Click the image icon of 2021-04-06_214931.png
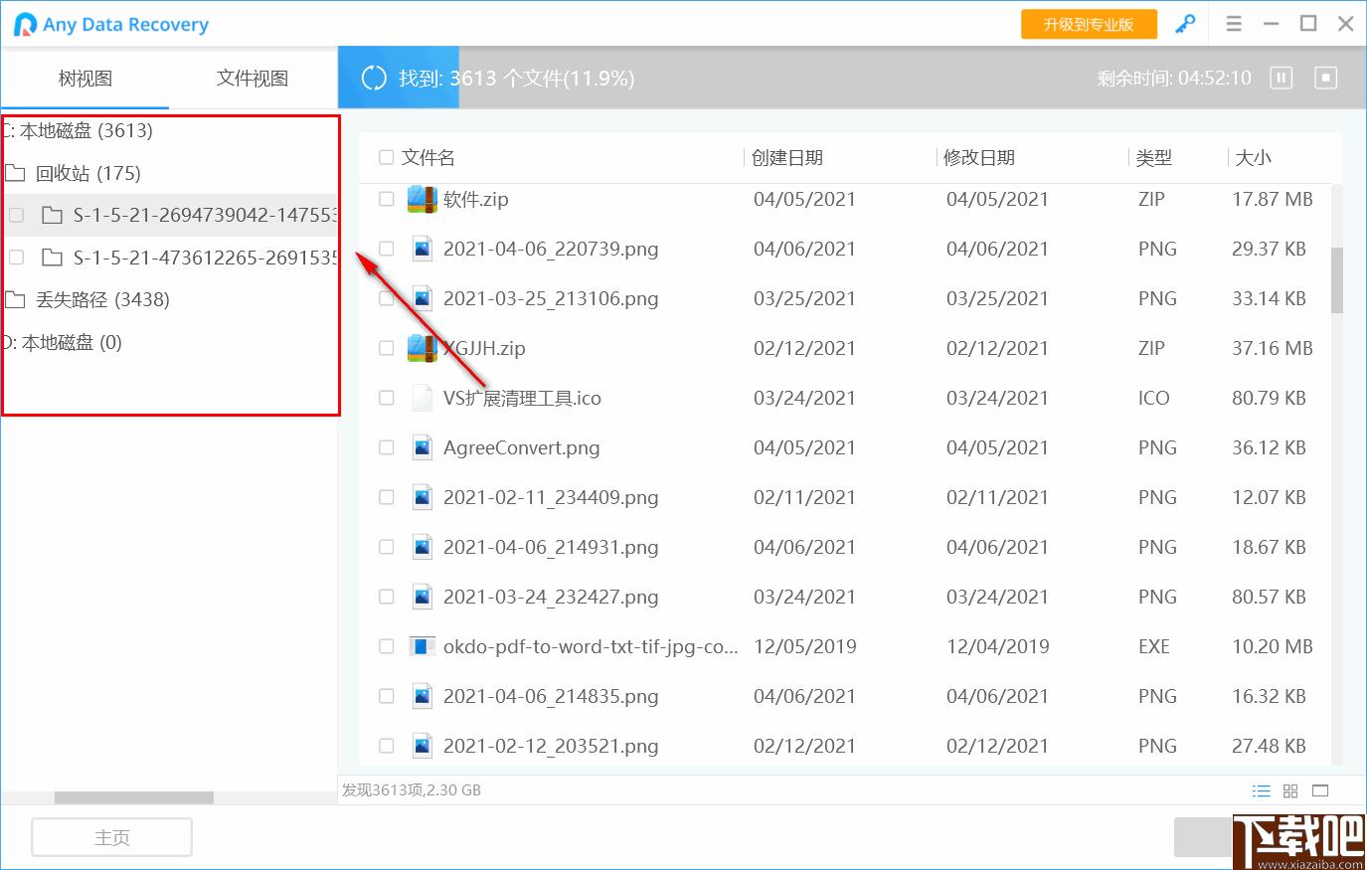 point(422,547)
